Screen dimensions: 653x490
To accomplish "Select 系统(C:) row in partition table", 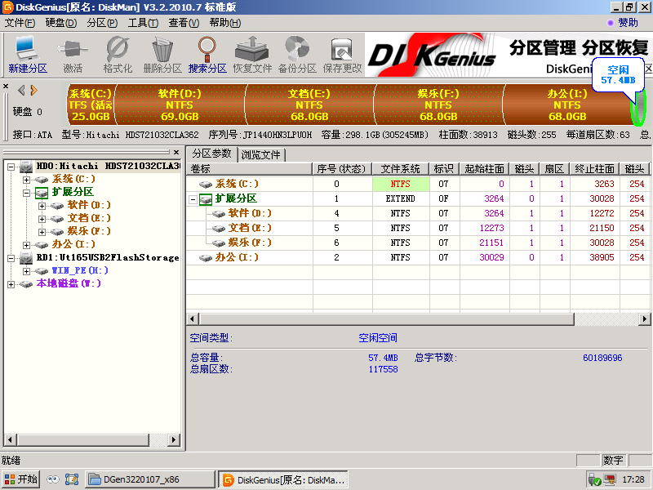I will point(418,184).
